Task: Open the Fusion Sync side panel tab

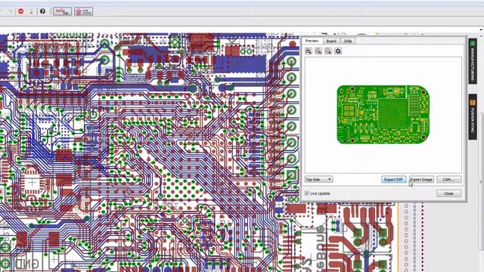Action: coord(473,117)
